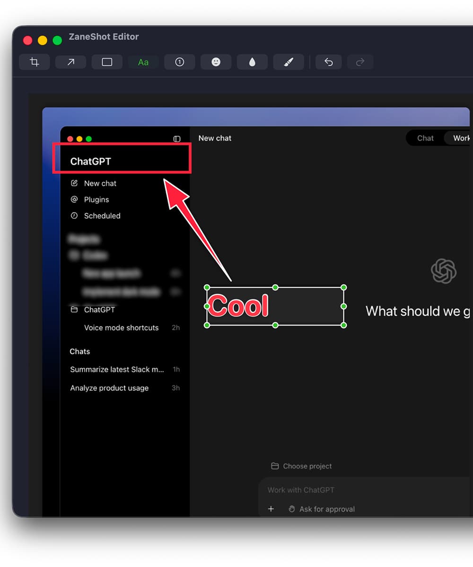Click the hand icon beside Ask for approval
The height and width of the screenshot is (567, 473).
coord(292,509)
